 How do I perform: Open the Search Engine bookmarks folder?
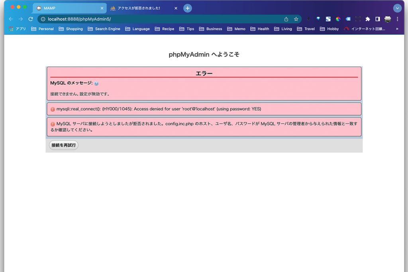click(x=104, y=29)
